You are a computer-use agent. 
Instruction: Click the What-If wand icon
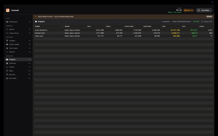7,52
